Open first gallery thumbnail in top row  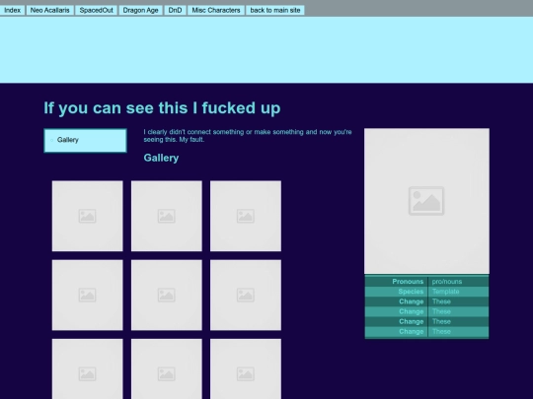tap(88, 216)
